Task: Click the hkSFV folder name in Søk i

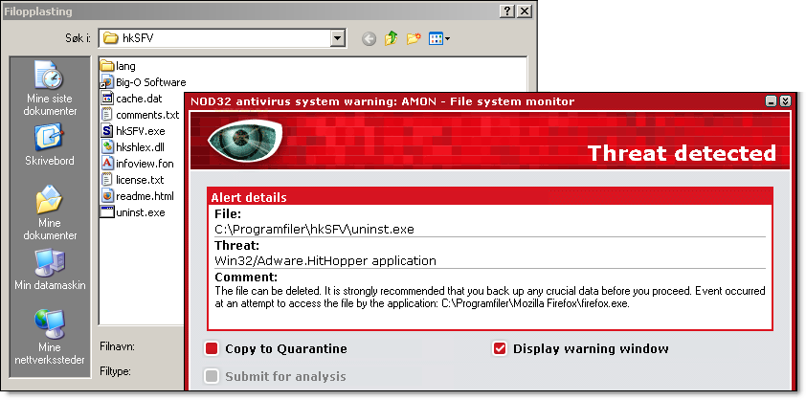Action: (138, 38)
